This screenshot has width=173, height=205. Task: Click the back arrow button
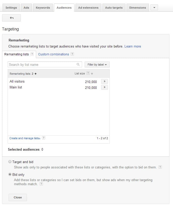point(11,18)
